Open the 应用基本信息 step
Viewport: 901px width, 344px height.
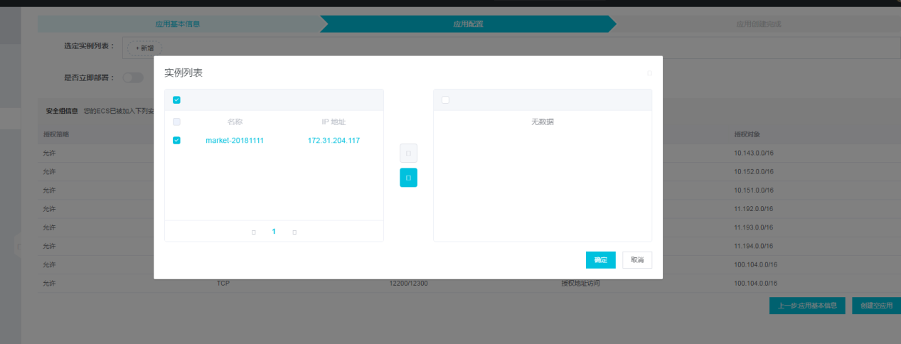tap(178, 23)
